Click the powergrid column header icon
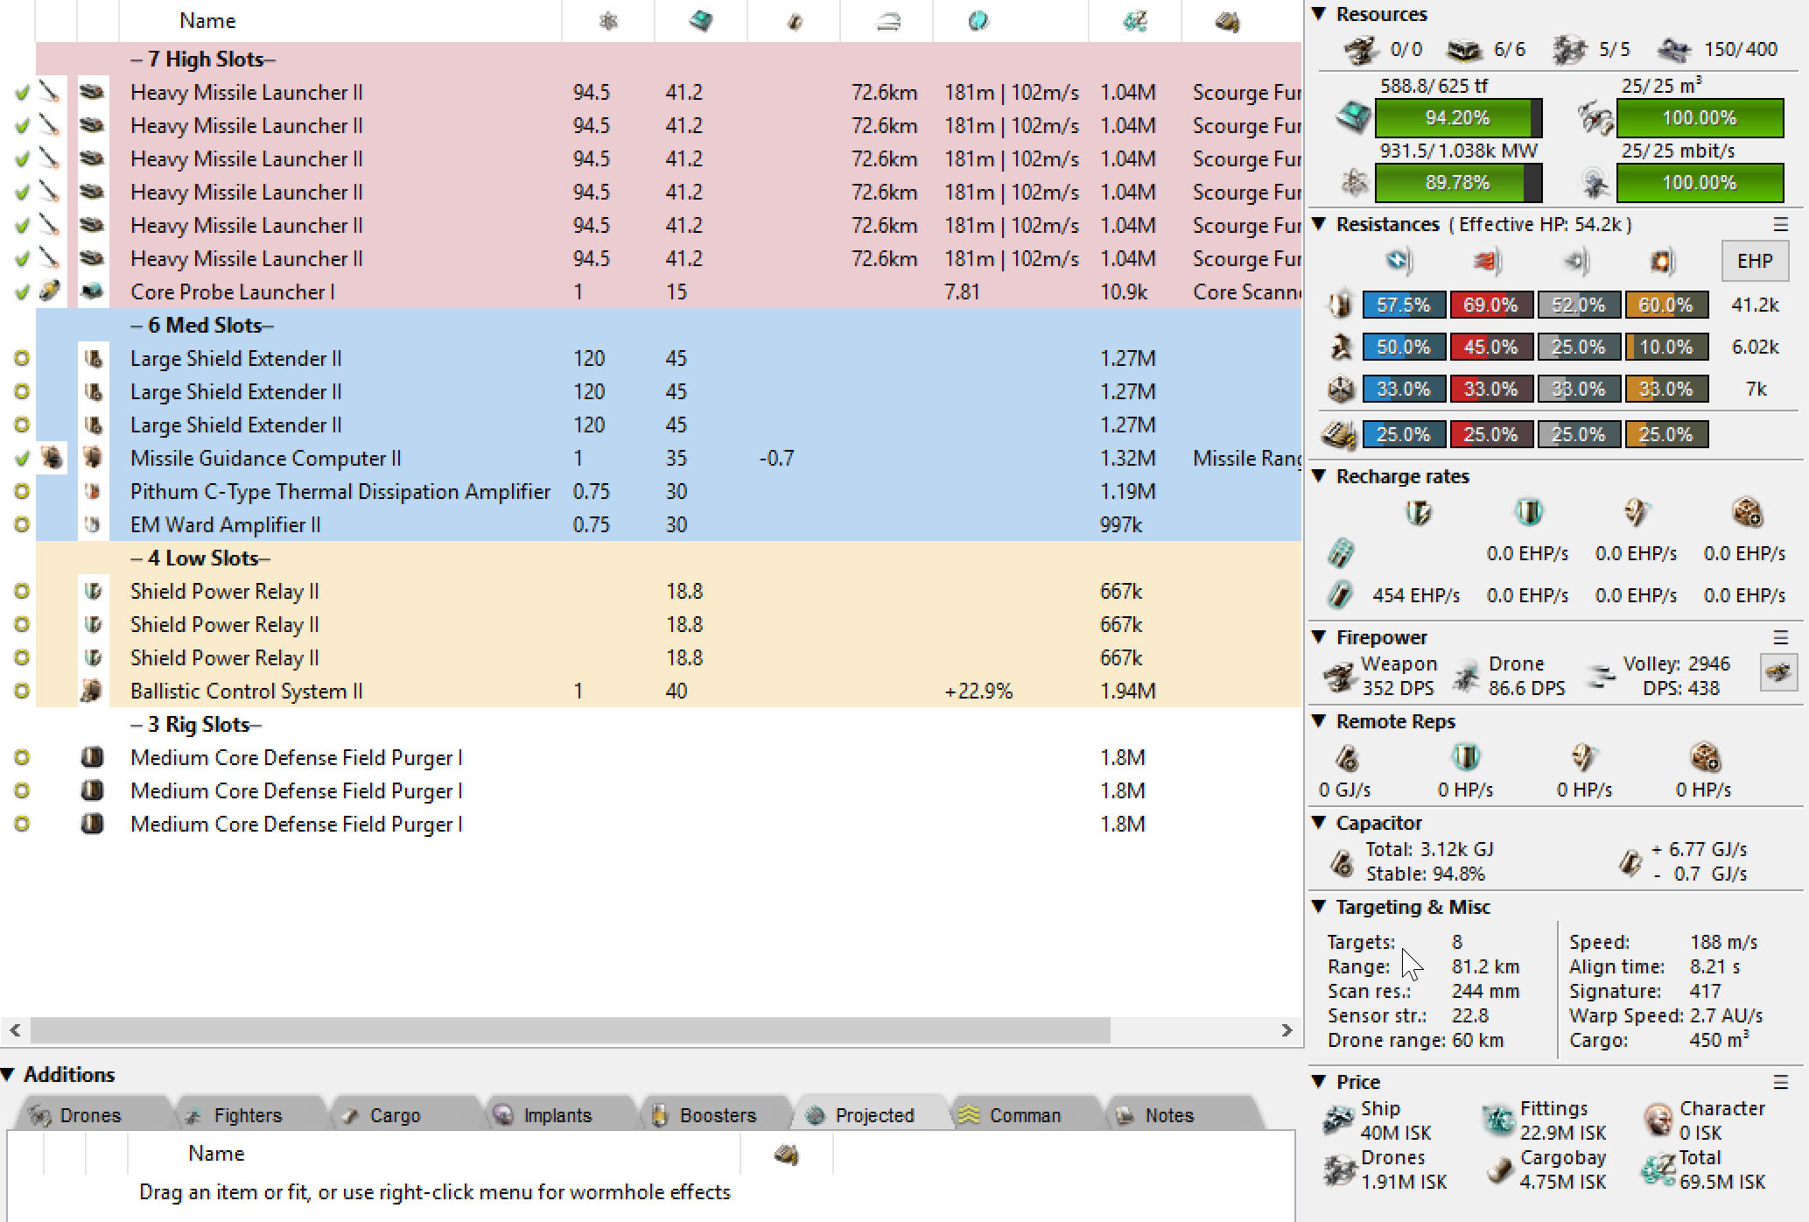Image resolution: width=1809 pixels, height=1222 pixels. pyautogui.click(x=608, y=21)
